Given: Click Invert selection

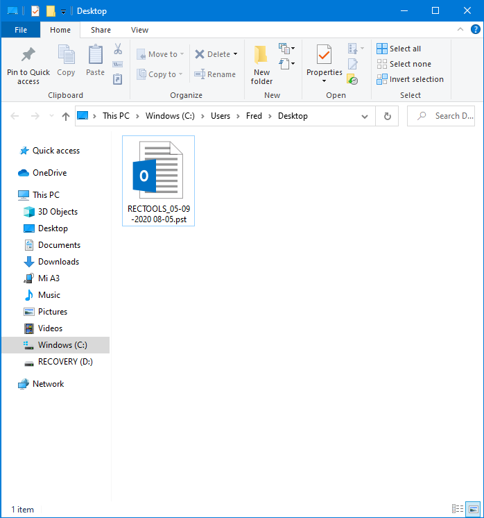Looking at the screenshot, I should pyautogui.click(x=410, y=79).
